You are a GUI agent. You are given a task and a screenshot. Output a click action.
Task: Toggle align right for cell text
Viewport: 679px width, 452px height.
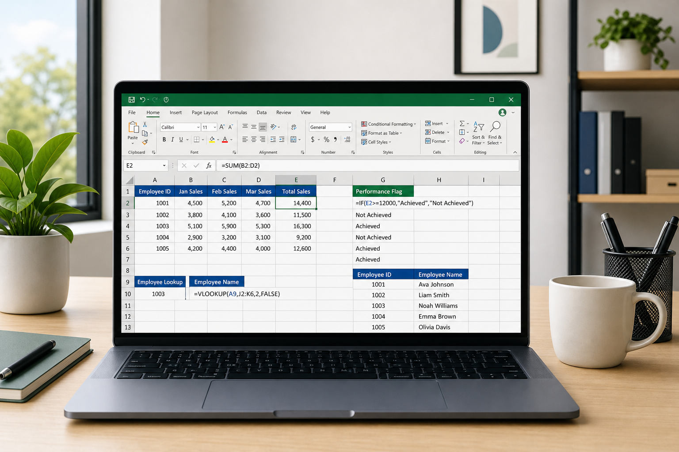coord(263,139)
